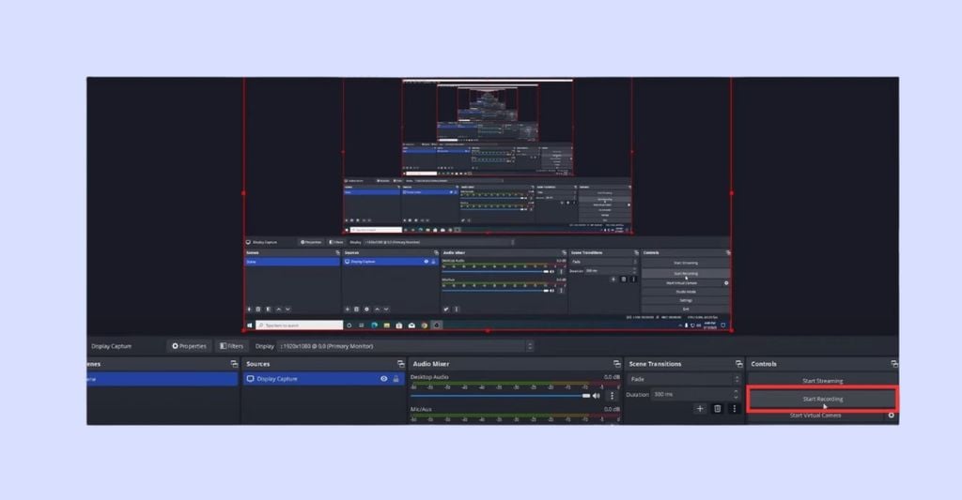Lock the Display Capture source
This screenshot has height=500, width=962.
point(396,379)
